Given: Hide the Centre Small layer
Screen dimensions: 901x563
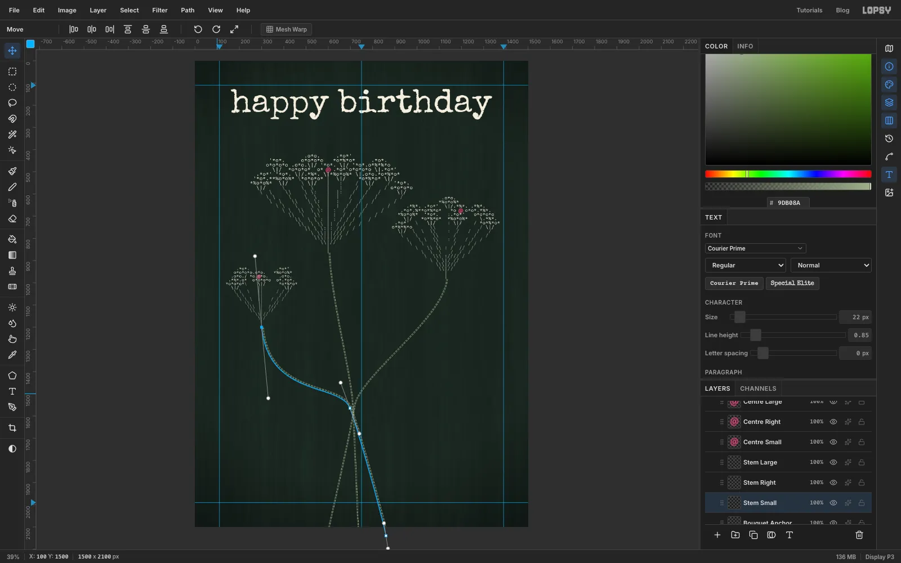Looking at the screenshot, I should tap(833, 442).
